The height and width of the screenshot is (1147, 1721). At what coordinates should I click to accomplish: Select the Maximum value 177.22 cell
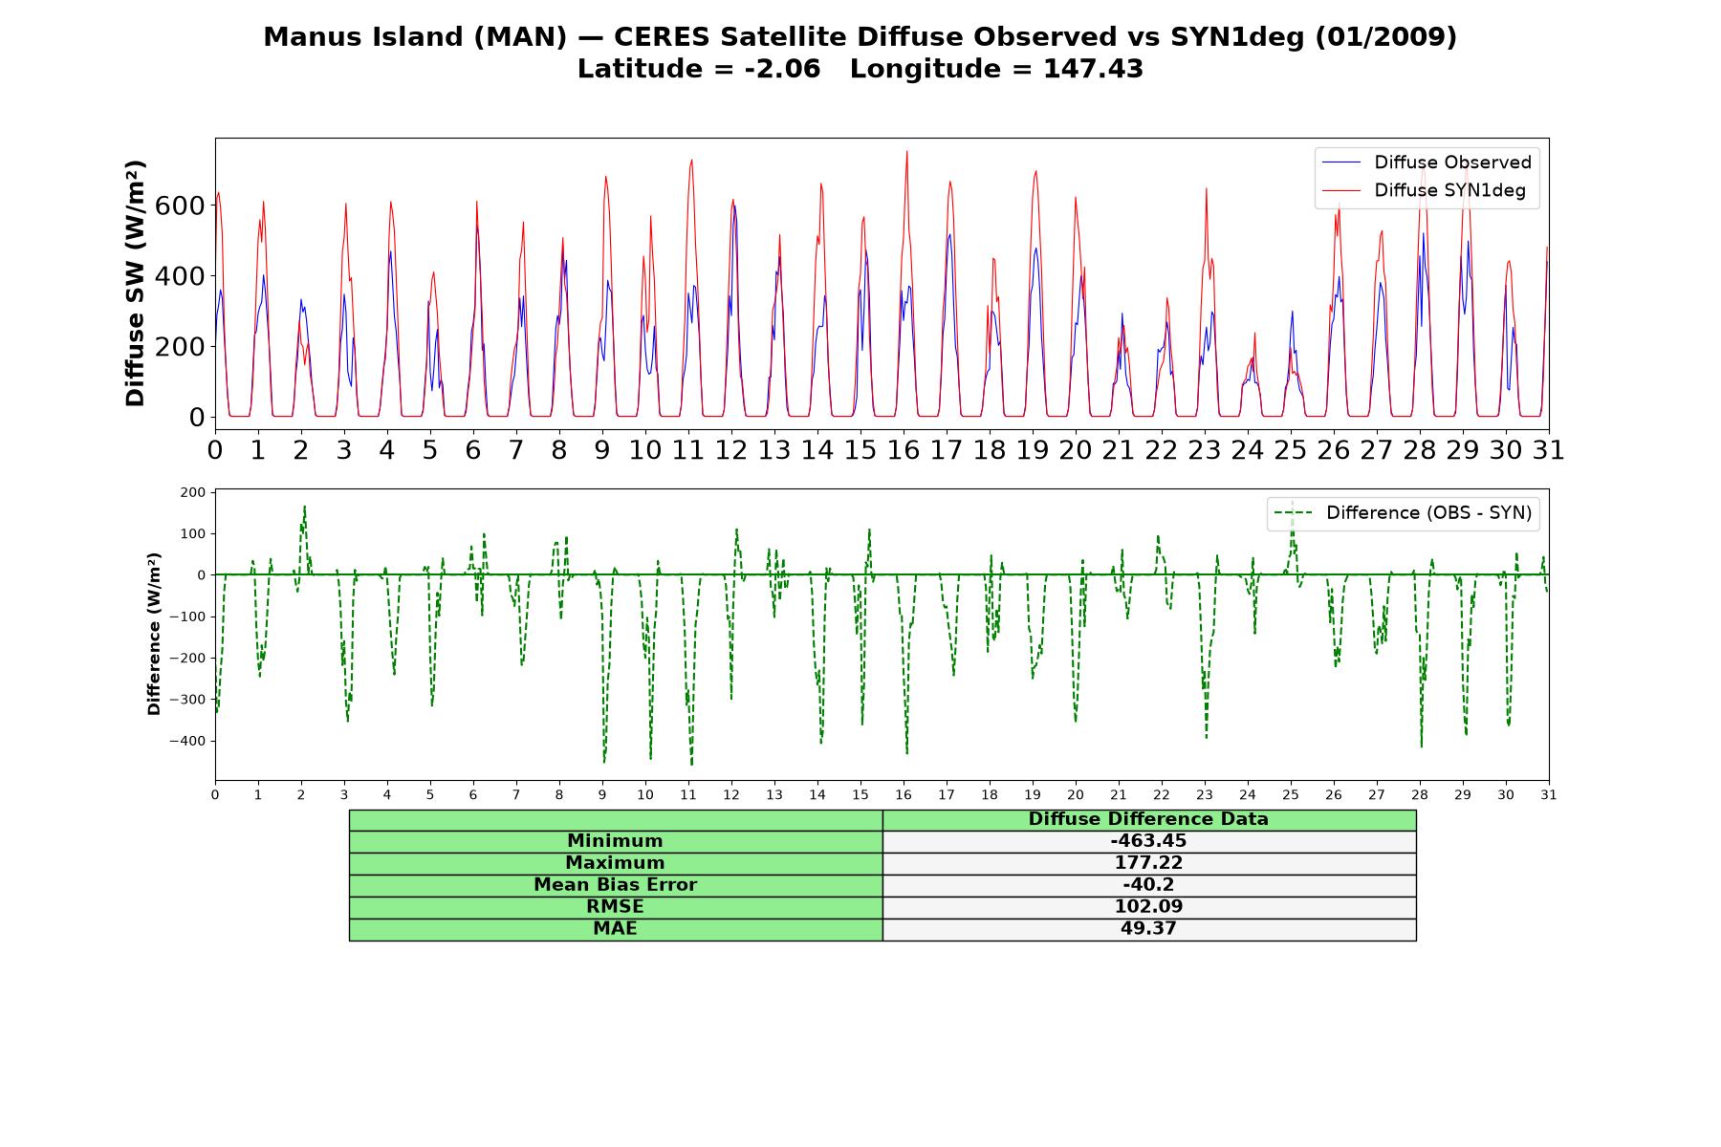pos(1149,863)
